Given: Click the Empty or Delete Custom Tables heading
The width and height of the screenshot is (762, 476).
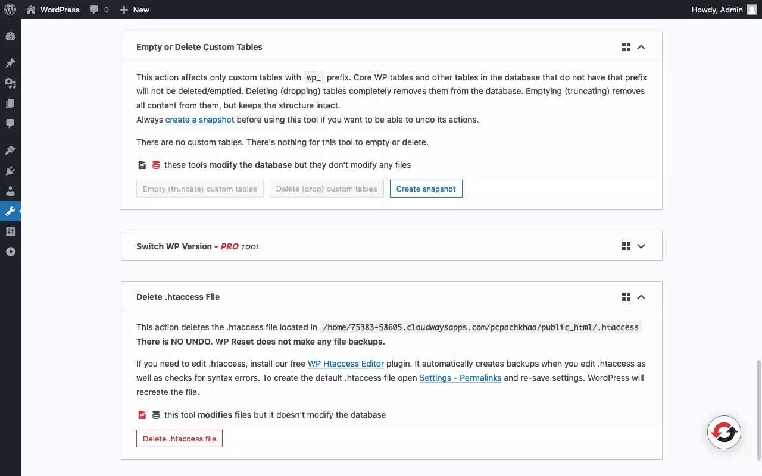Looking at the screenshot, I should click(x=199, y=47).
